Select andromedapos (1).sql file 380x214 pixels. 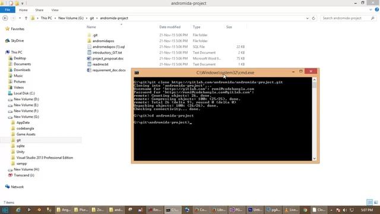click(x=109, y=47)
